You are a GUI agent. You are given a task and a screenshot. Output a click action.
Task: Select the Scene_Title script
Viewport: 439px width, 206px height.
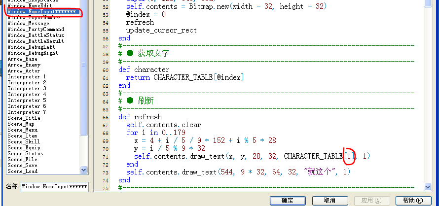pos(24,118)
